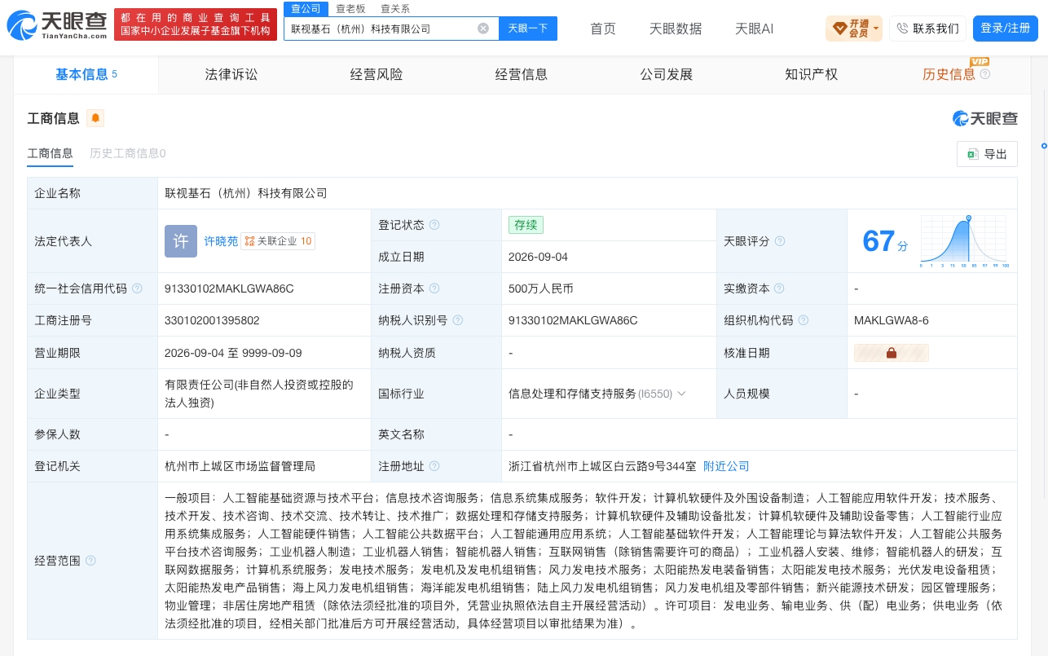View 关联企业 10 related companies
Viewport: 1048px width, 656px height.
(277, 241)
